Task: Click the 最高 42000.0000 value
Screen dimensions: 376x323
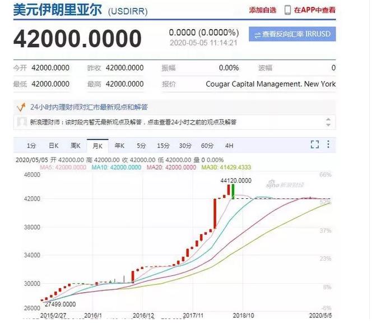Action: coord(125,84)
